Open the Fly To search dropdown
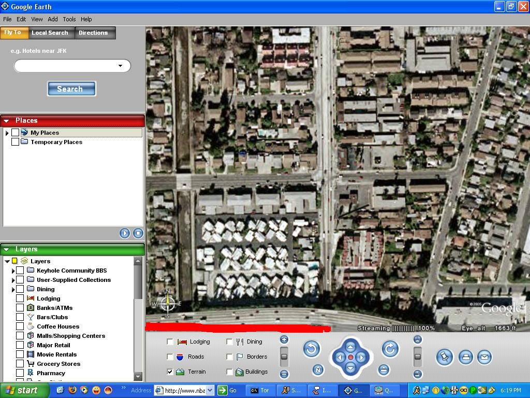Viewport: 530px width, 398px height. coord(120,66)
